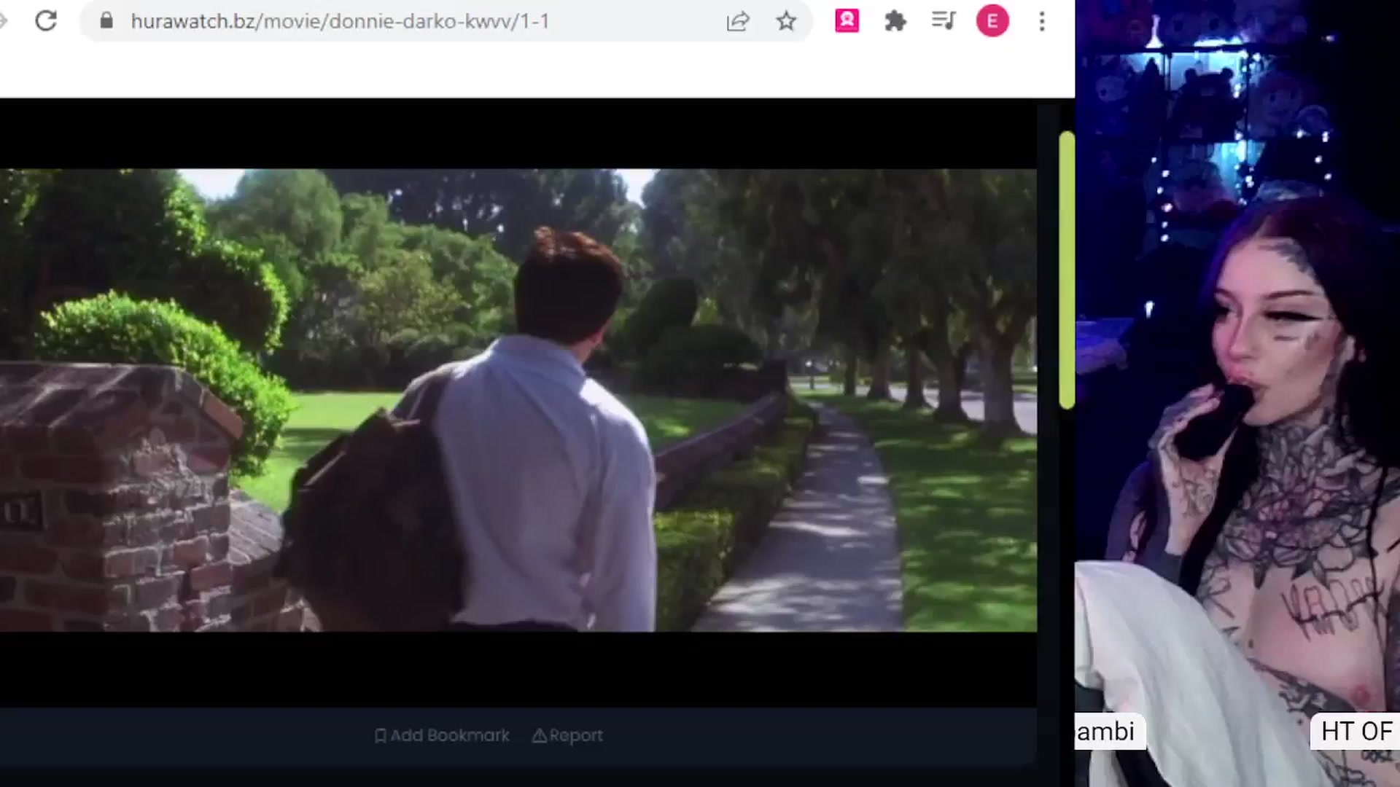View site information via the lock icon
The height and width of the screenshot is (787, 1400).
[106, 20]
